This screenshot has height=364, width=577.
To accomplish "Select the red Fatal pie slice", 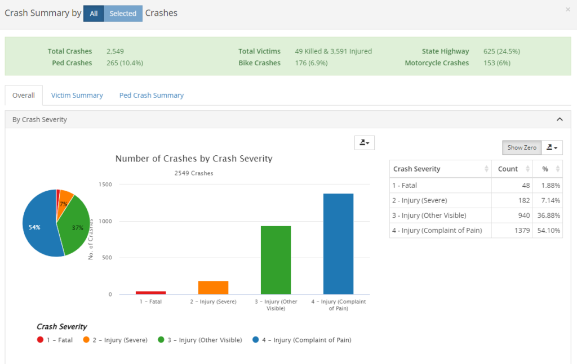I will (x=58, y=200).
